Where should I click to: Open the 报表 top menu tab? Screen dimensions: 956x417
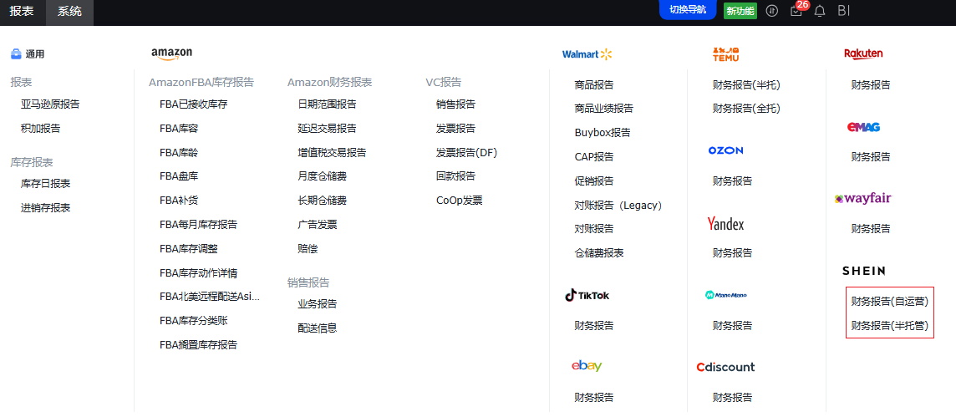21,11
